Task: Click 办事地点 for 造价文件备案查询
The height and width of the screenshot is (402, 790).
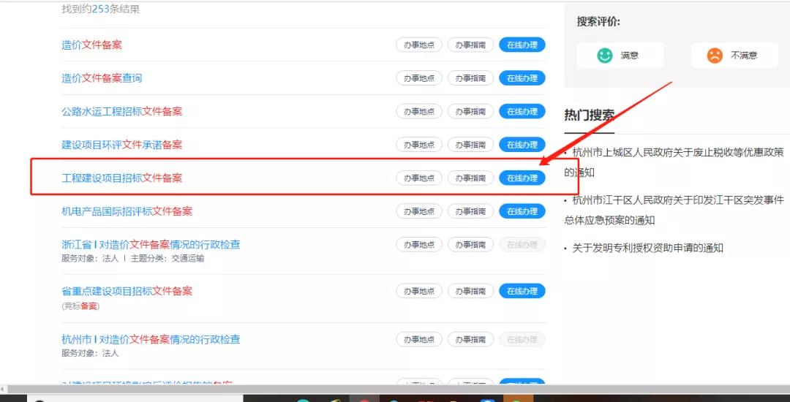Action: click(419, 78)
